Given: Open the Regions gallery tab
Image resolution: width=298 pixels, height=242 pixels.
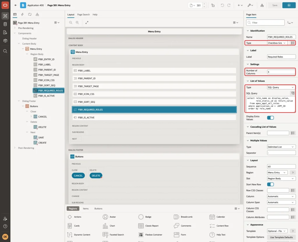Looking at the screenshot, I should coord(73,209).
